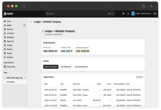
Task: Open Online Store channel
Action: (11, 67)
